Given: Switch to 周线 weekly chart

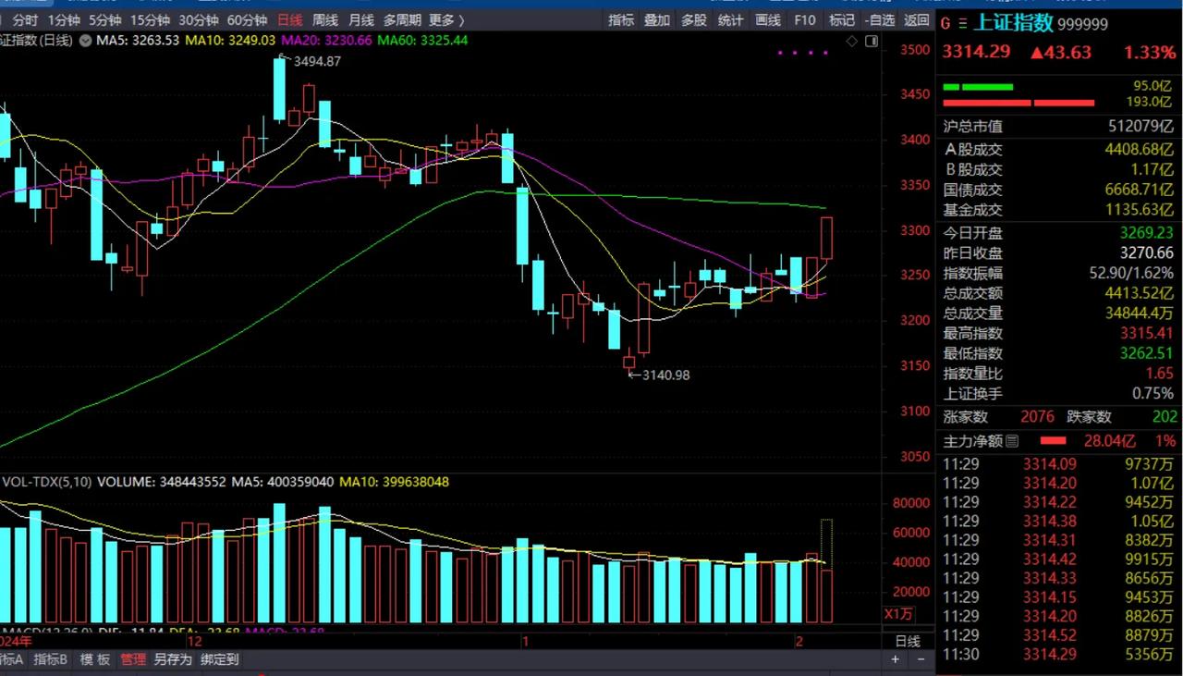Looking at the screenshot, I should (x=325, y=19).
